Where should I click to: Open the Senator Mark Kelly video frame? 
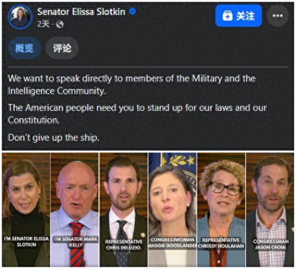click(74, 210)
